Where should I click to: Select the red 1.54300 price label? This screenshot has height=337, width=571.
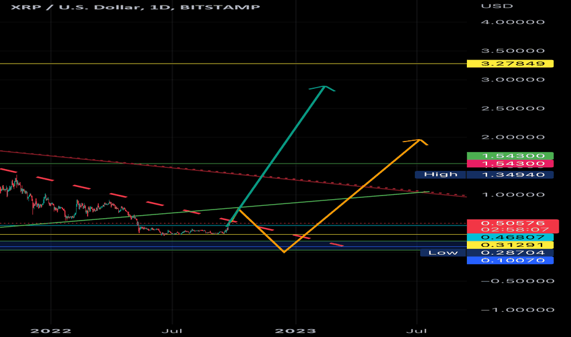click(510, 164)
